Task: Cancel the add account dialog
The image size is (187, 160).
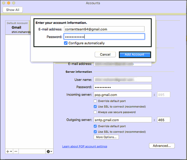Action: 105,54
